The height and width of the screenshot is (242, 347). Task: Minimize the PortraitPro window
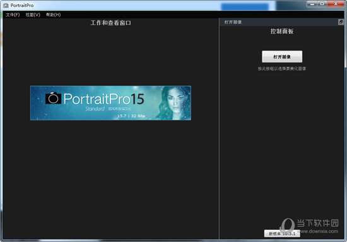coord(312,4)
